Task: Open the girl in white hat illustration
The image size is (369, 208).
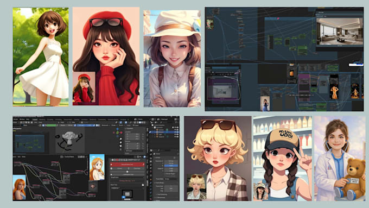Action: pos(172,59)
